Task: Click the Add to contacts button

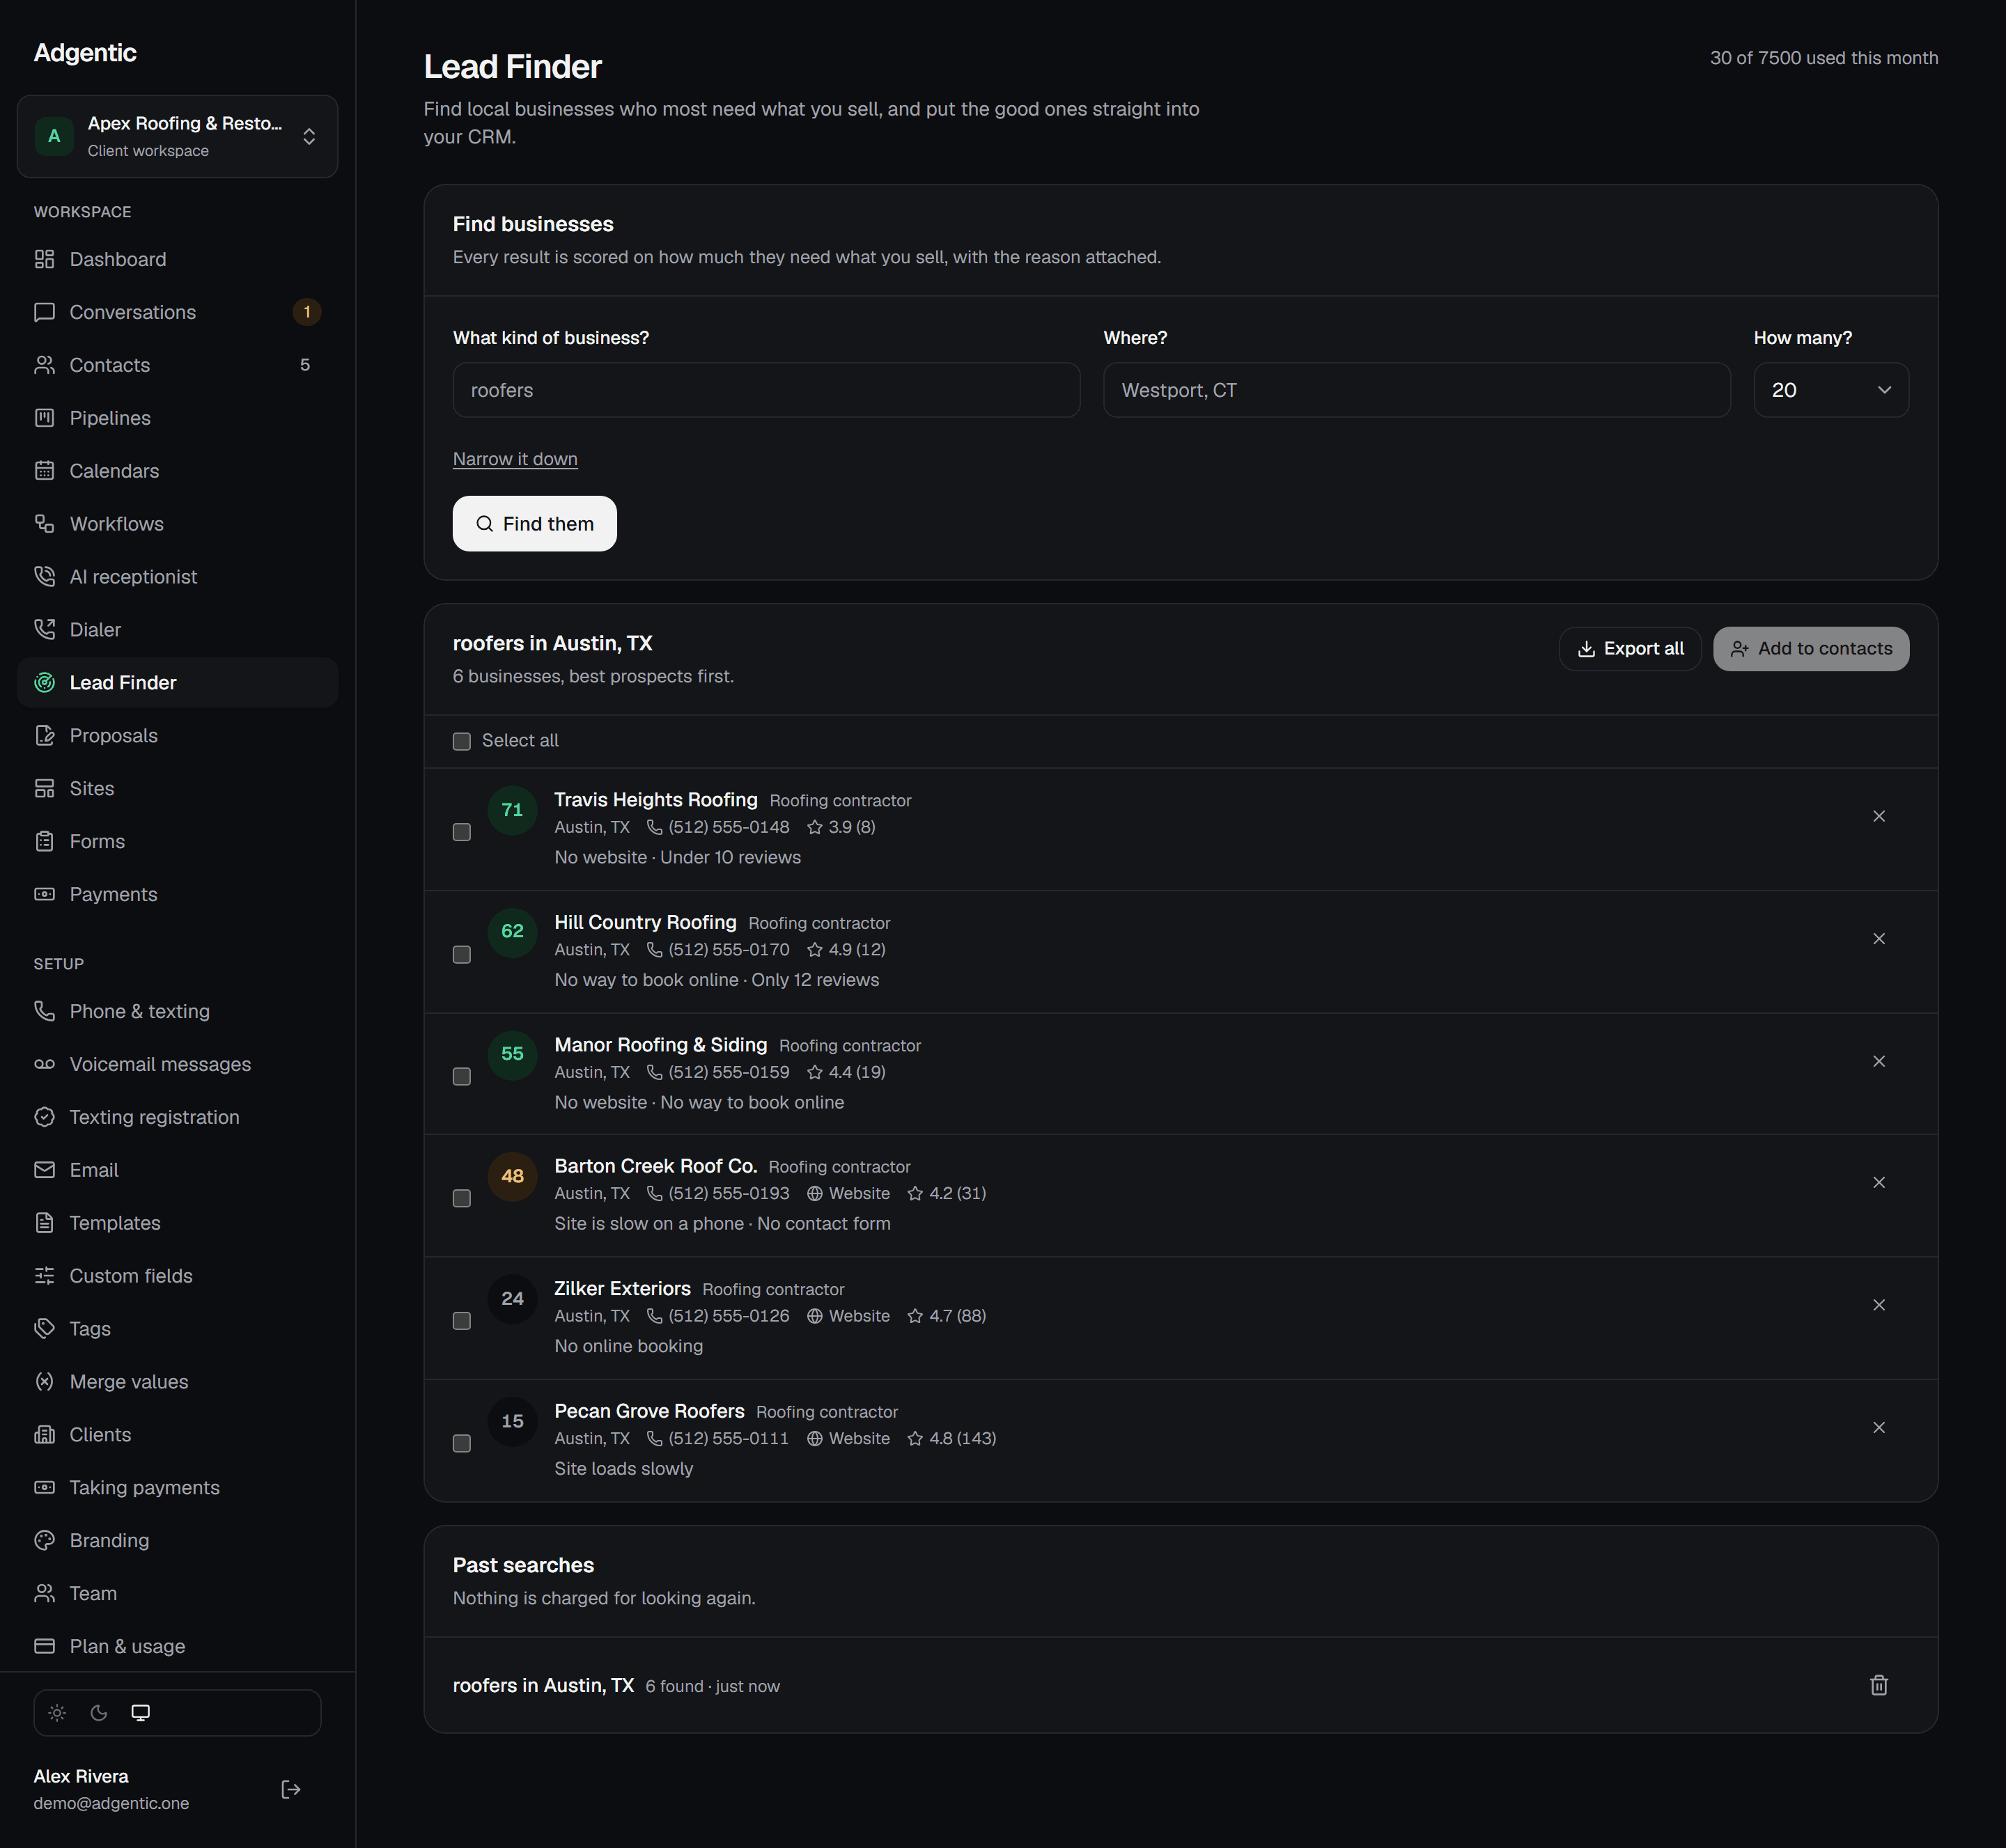Action: (1811, 649)
